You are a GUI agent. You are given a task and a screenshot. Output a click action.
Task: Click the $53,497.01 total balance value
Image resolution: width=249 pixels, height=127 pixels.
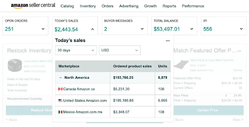click(167, 29)
